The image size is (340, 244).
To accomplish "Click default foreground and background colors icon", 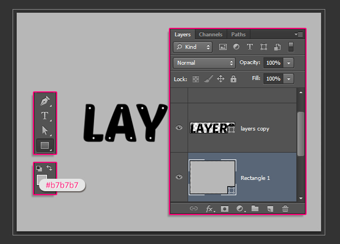I will (39, 168).
